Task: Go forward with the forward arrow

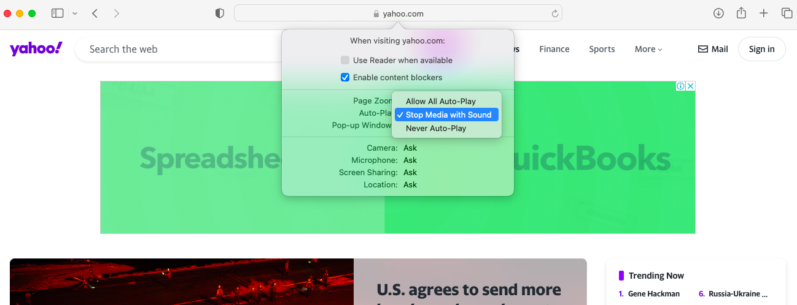Action: (x=117, y=13)
